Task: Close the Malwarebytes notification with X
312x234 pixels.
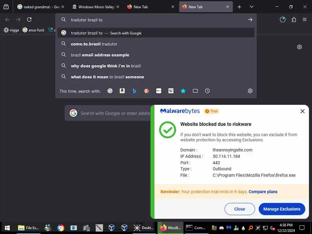Action: pyautogui.click(x=303, y=111)
